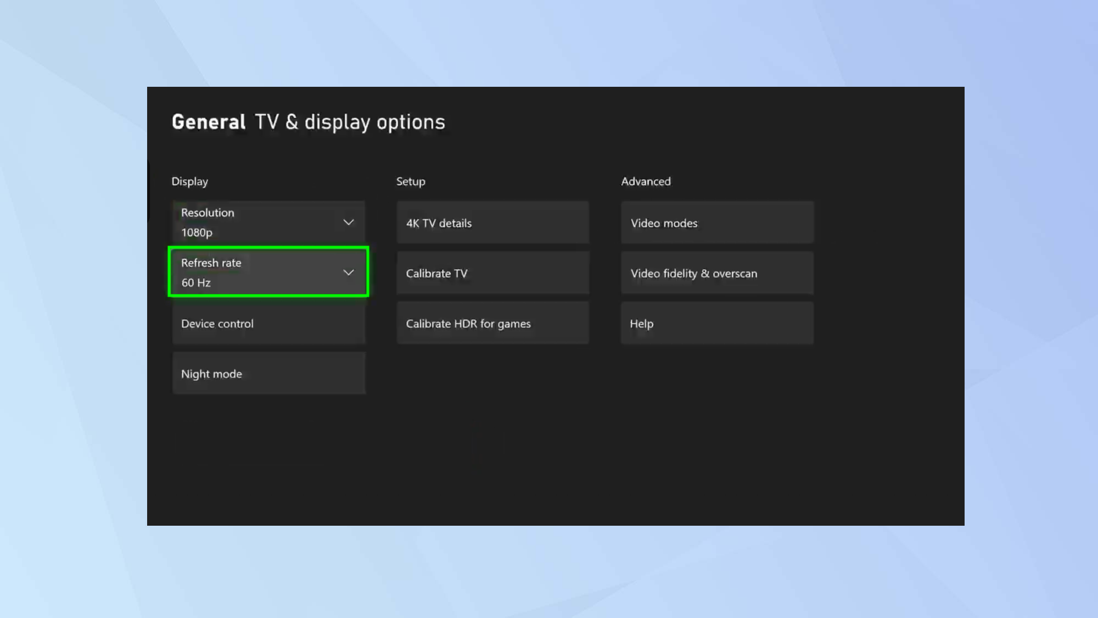
Task: Click the Setup section label
Action: point(411,181)
